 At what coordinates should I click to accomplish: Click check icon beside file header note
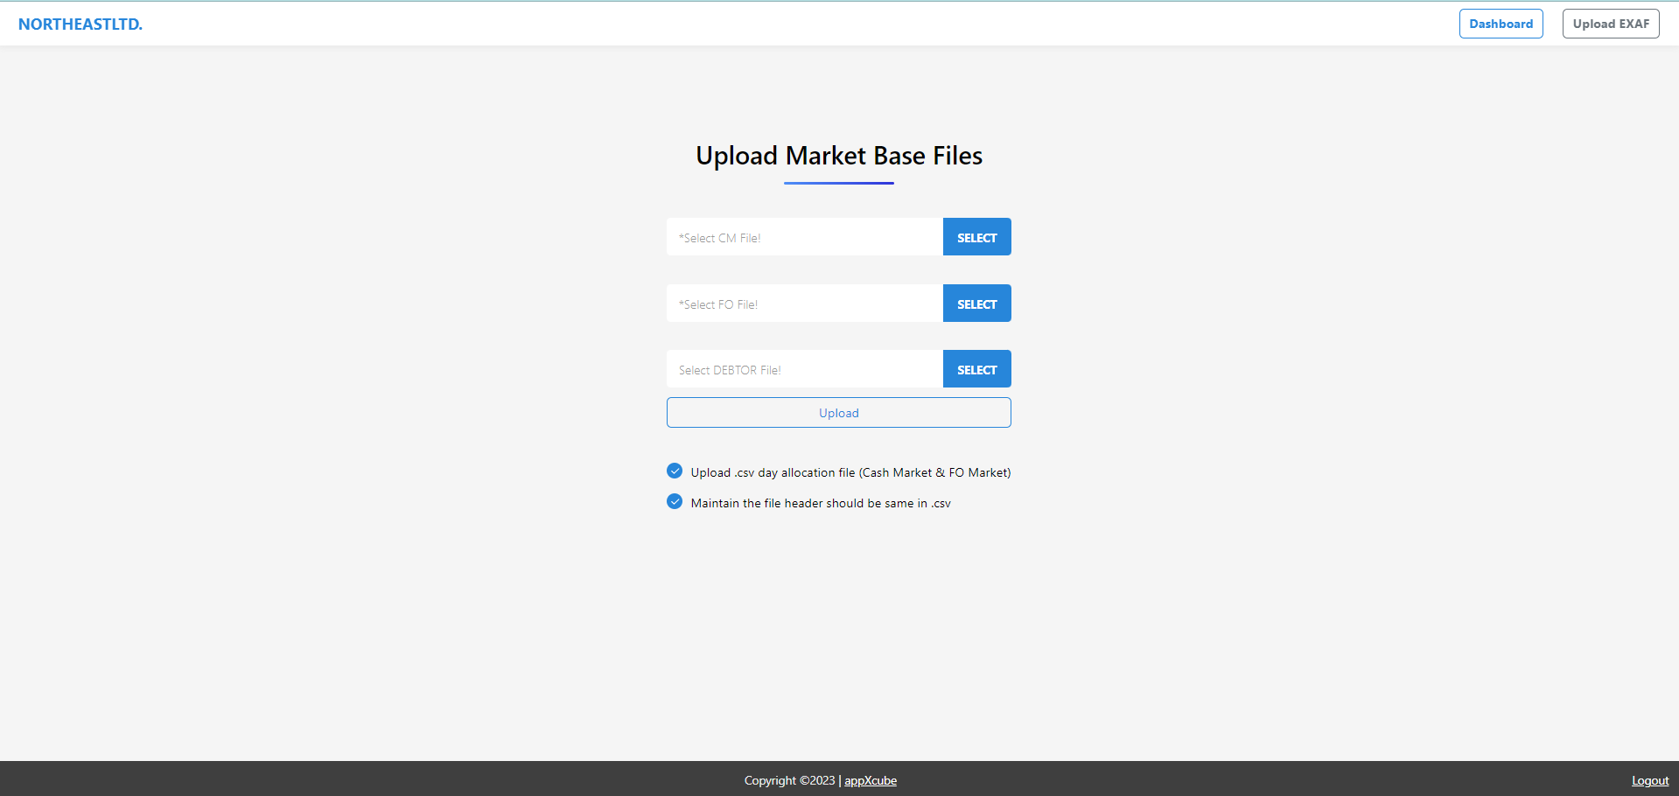[x=675, y=502]
